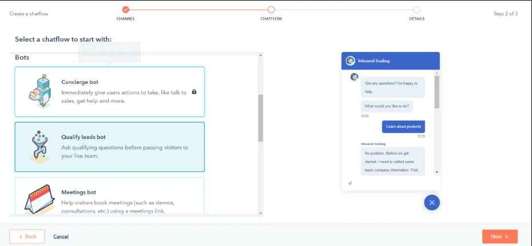Click the Concierge bot robot illustration
The image size is (532, 246).
(x=39, y=91)
